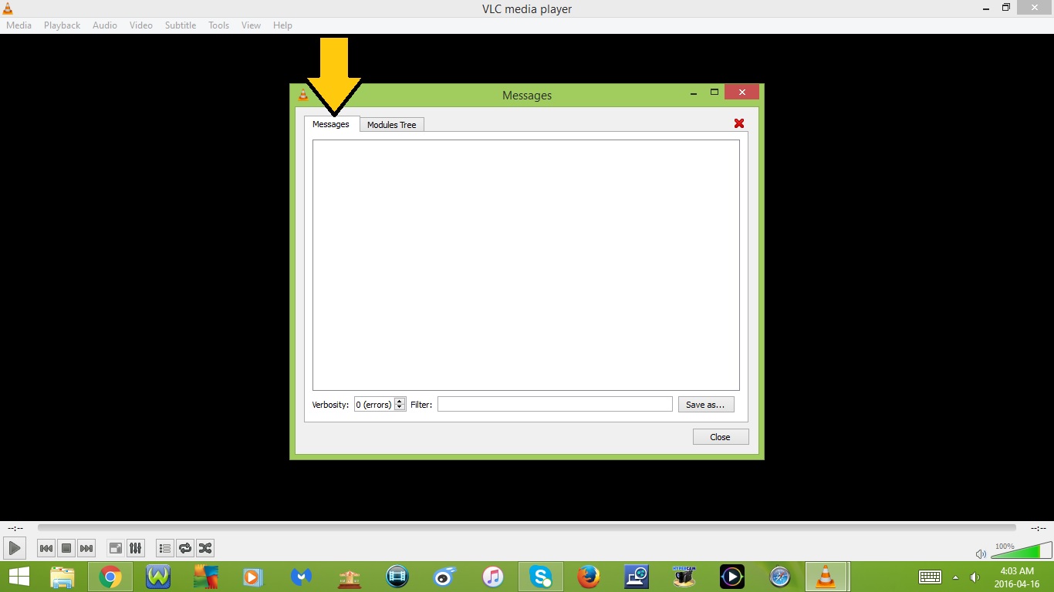Screen dimensions: 1054x592
Task: Open extended settings equalizer icon
Action: pyautogui.click(x=136, y=548)
